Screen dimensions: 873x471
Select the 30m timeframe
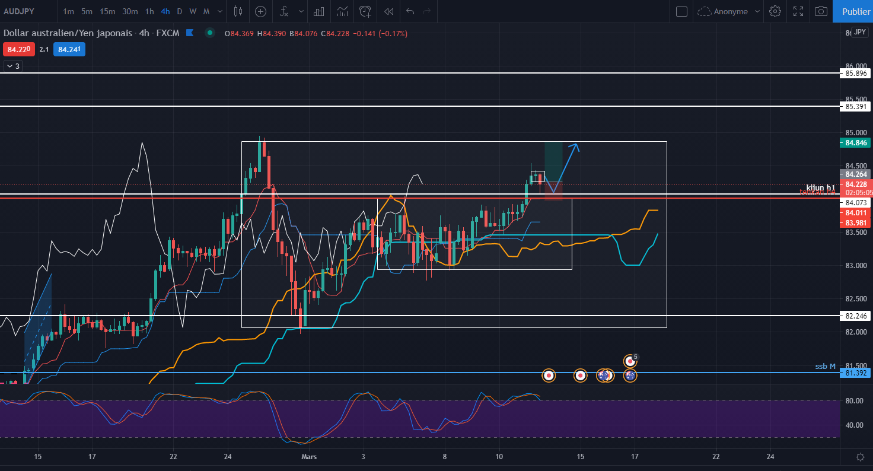coord(130,11)
